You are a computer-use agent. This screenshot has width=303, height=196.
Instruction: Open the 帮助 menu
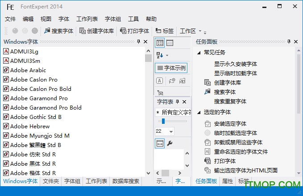tap(151, 19)
